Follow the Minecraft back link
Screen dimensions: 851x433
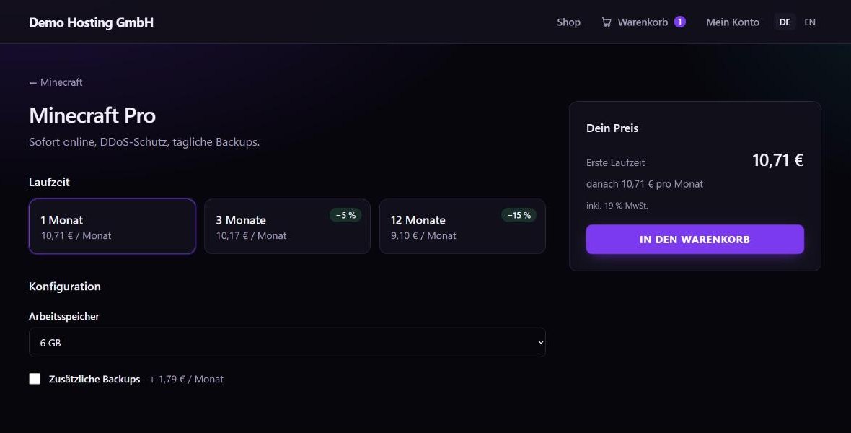coord(56,82)
